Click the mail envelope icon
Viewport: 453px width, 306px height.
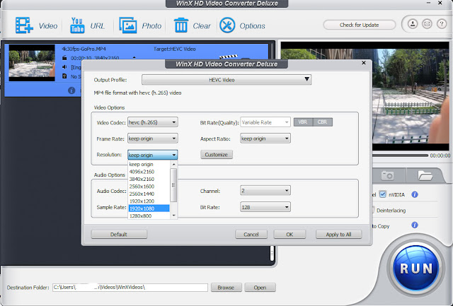427,24
